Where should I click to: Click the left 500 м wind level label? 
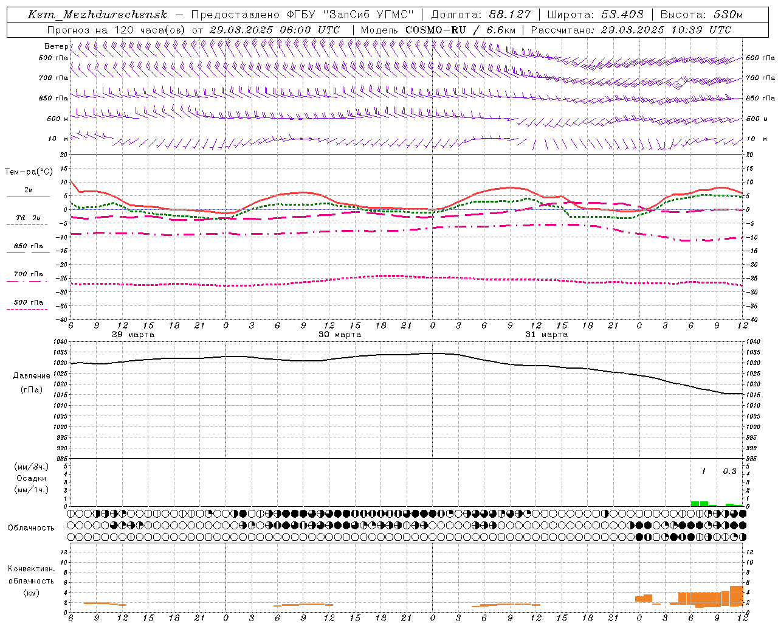point(58,119)
